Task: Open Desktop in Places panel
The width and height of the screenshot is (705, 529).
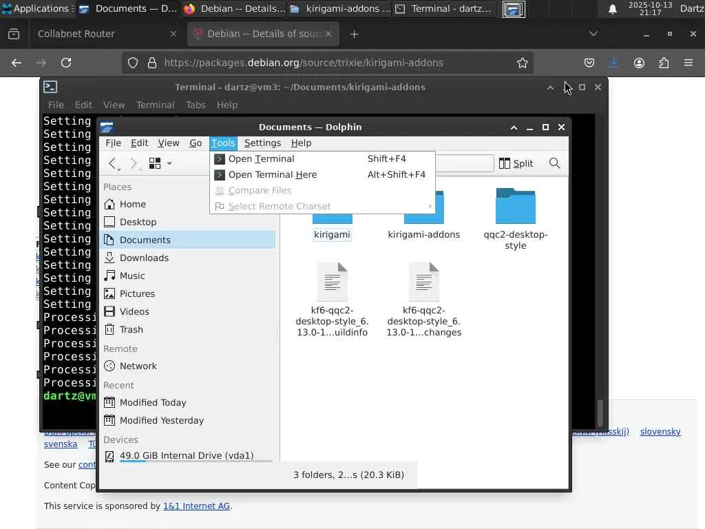Action: click(x=187, y=222)
